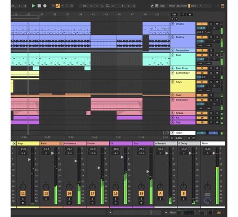
Task: Toggle the Loop switch in transport
Action: pyautogui.click(x=108, y=6)
